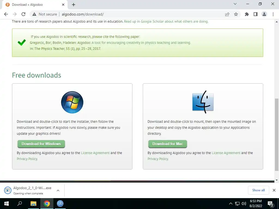The image size is (279, 209).
Task: Open the Chrome profile avatar
Action: pyautogui.click(x=264, y=14)
